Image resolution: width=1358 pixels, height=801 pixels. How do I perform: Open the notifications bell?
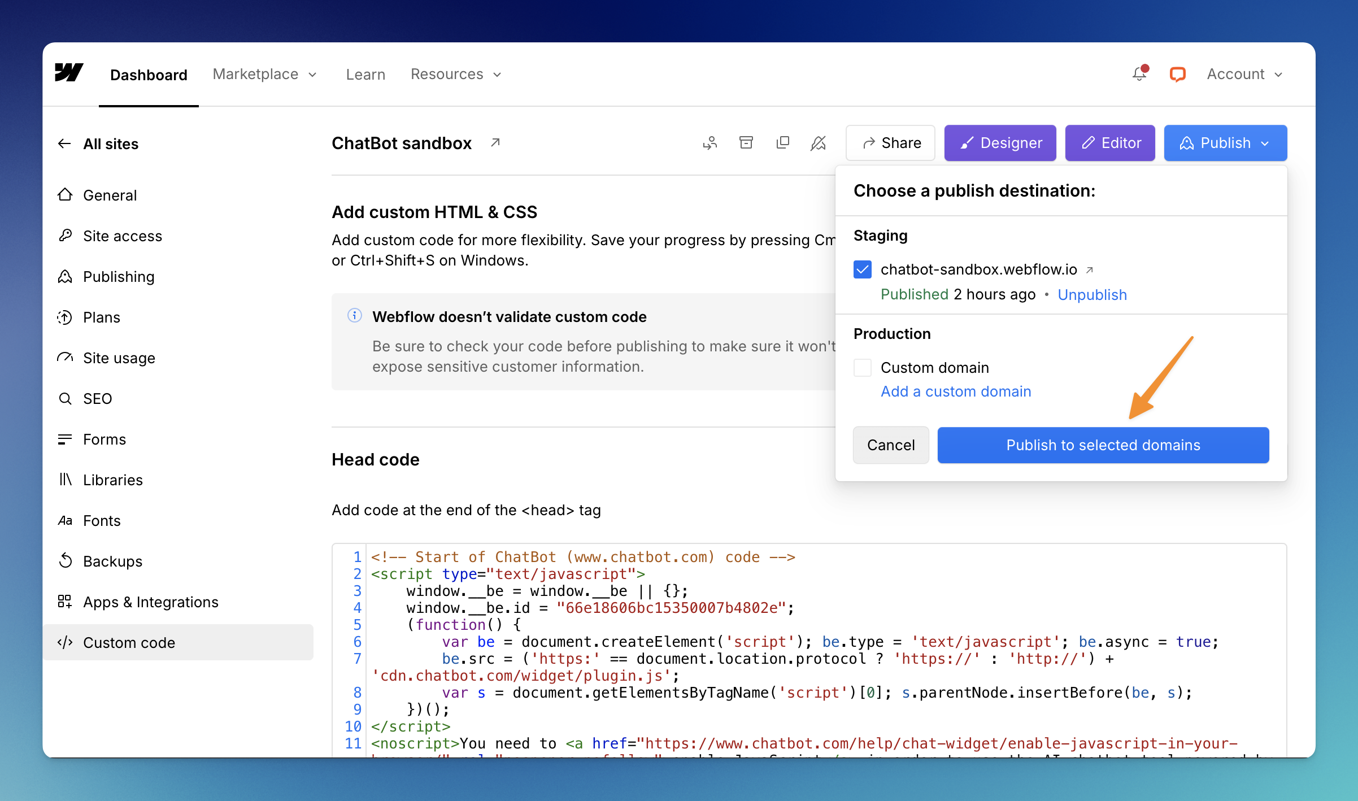[1139, 74]
